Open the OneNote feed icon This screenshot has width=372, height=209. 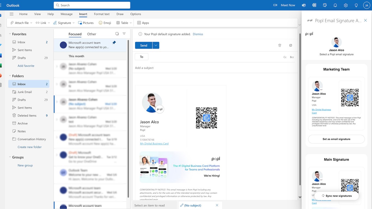click(x=314, y=5)
